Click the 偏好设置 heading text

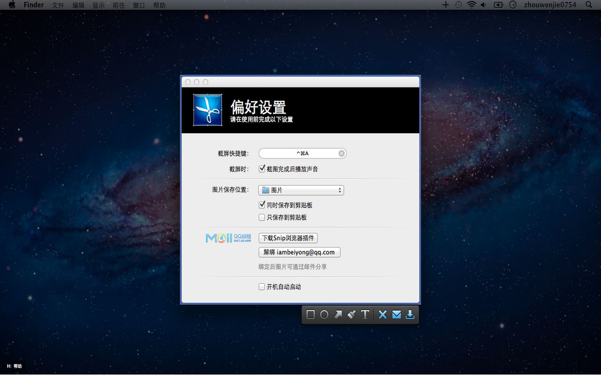(258, 107)
